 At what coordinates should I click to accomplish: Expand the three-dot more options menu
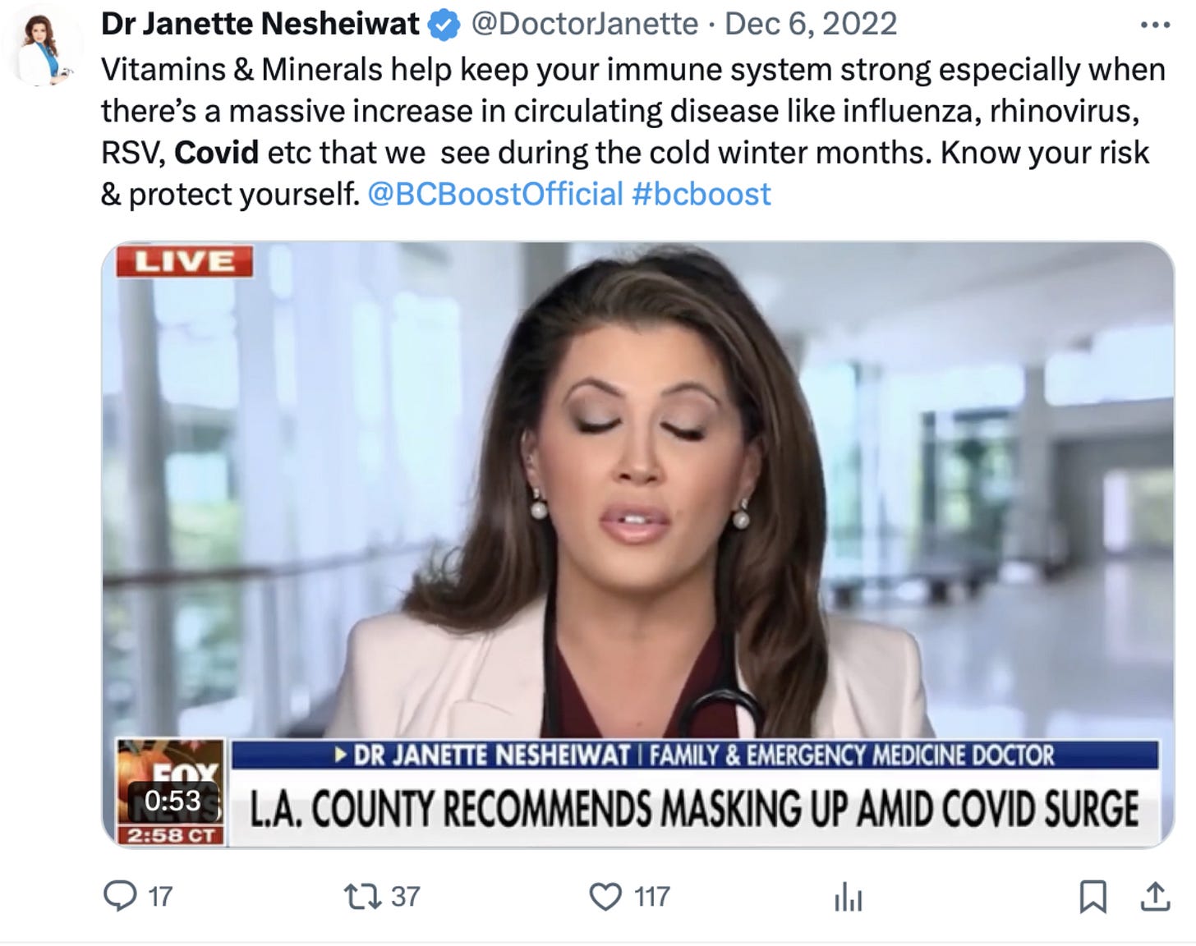coord(1155,25)
